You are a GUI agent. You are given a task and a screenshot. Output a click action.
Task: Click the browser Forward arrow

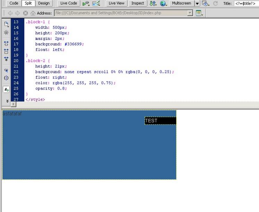(x=17, y=13)
